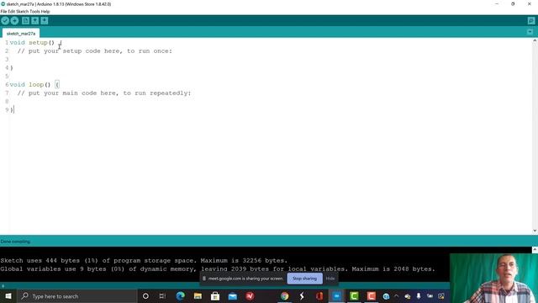The width and height of the screenshot is (538, 303).
Task: Open the Edit menu
Action: [x=11, y=11]
